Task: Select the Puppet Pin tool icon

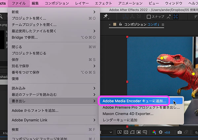Action: (x=106, y=16)
